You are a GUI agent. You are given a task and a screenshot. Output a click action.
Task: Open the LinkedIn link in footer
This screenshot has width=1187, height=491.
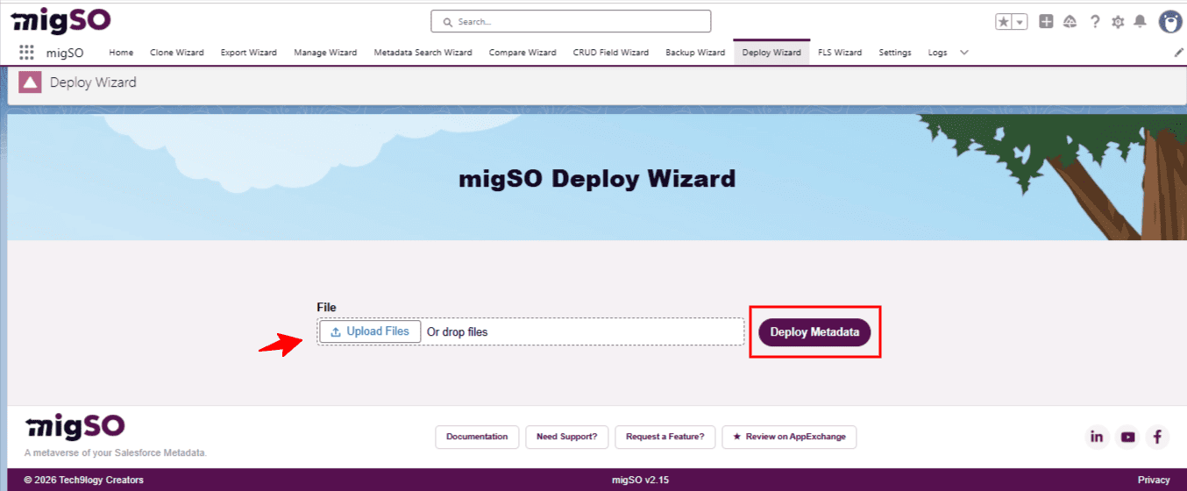(1097, 437)
